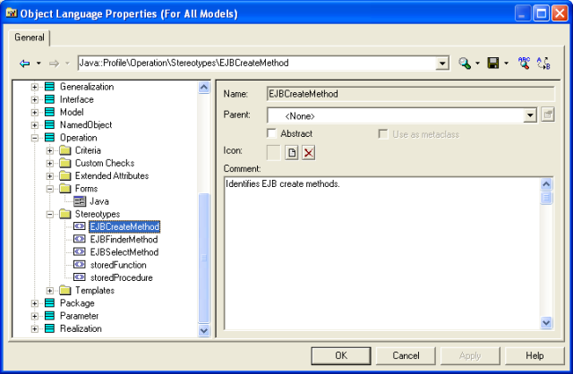Open the back navigation history dropdown arrow
Screen dimensions: 573x374
pyautogui.click(x=38, y=64)
